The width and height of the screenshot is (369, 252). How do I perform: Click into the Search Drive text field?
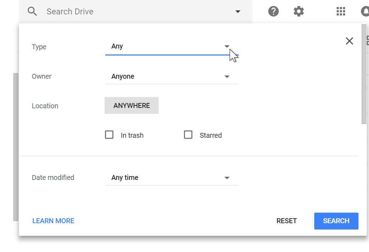click(x=137, y=12)
